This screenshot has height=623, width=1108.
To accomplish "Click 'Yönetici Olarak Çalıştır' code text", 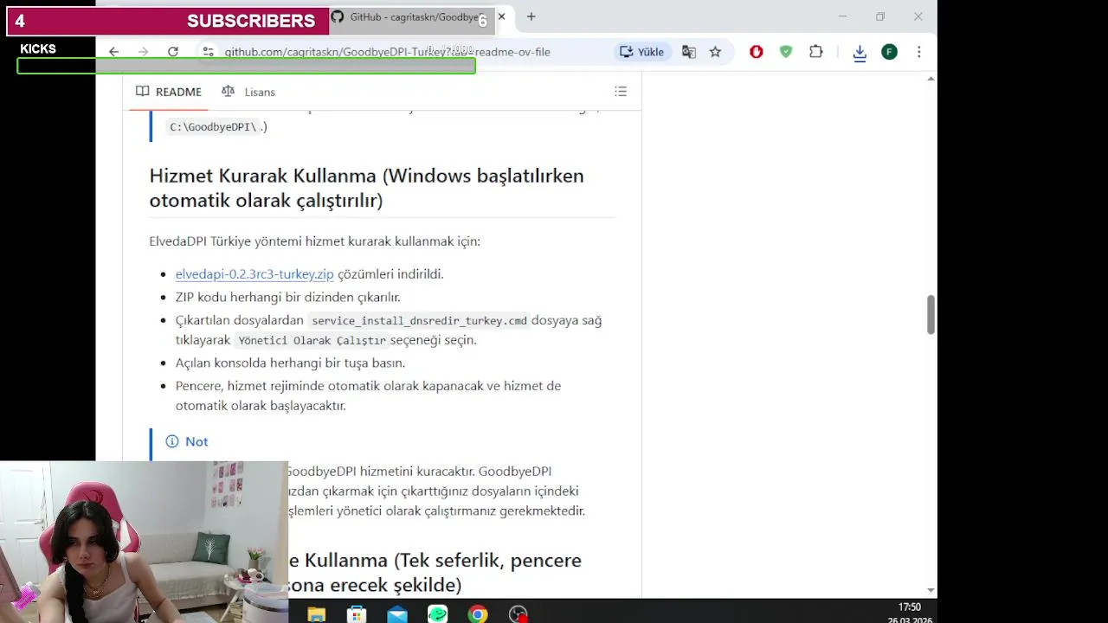I will point(312,340).
